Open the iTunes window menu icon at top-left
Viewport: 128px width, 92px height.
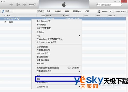click(3, 2)
